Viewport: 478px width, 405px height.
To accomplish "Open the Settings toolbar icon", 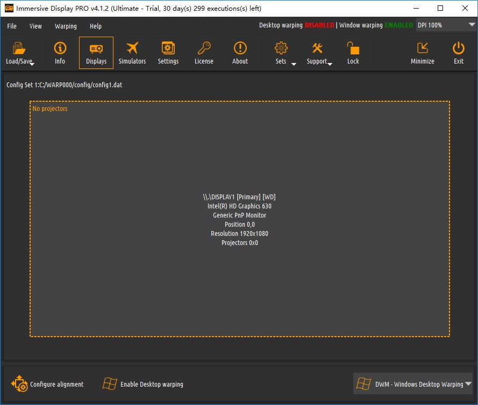I will point(168,48).
